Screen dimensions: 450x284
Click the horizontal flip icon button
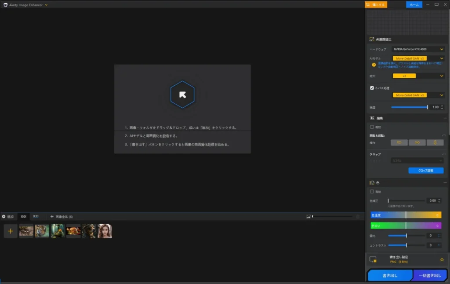pyautogui.click(x=417, y=142)
